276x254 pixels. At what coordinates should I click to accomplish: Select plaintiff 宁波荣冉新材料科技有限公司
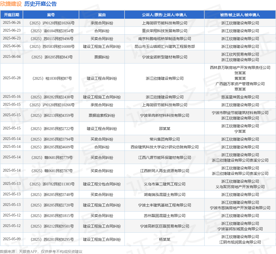tap(165, 115)
